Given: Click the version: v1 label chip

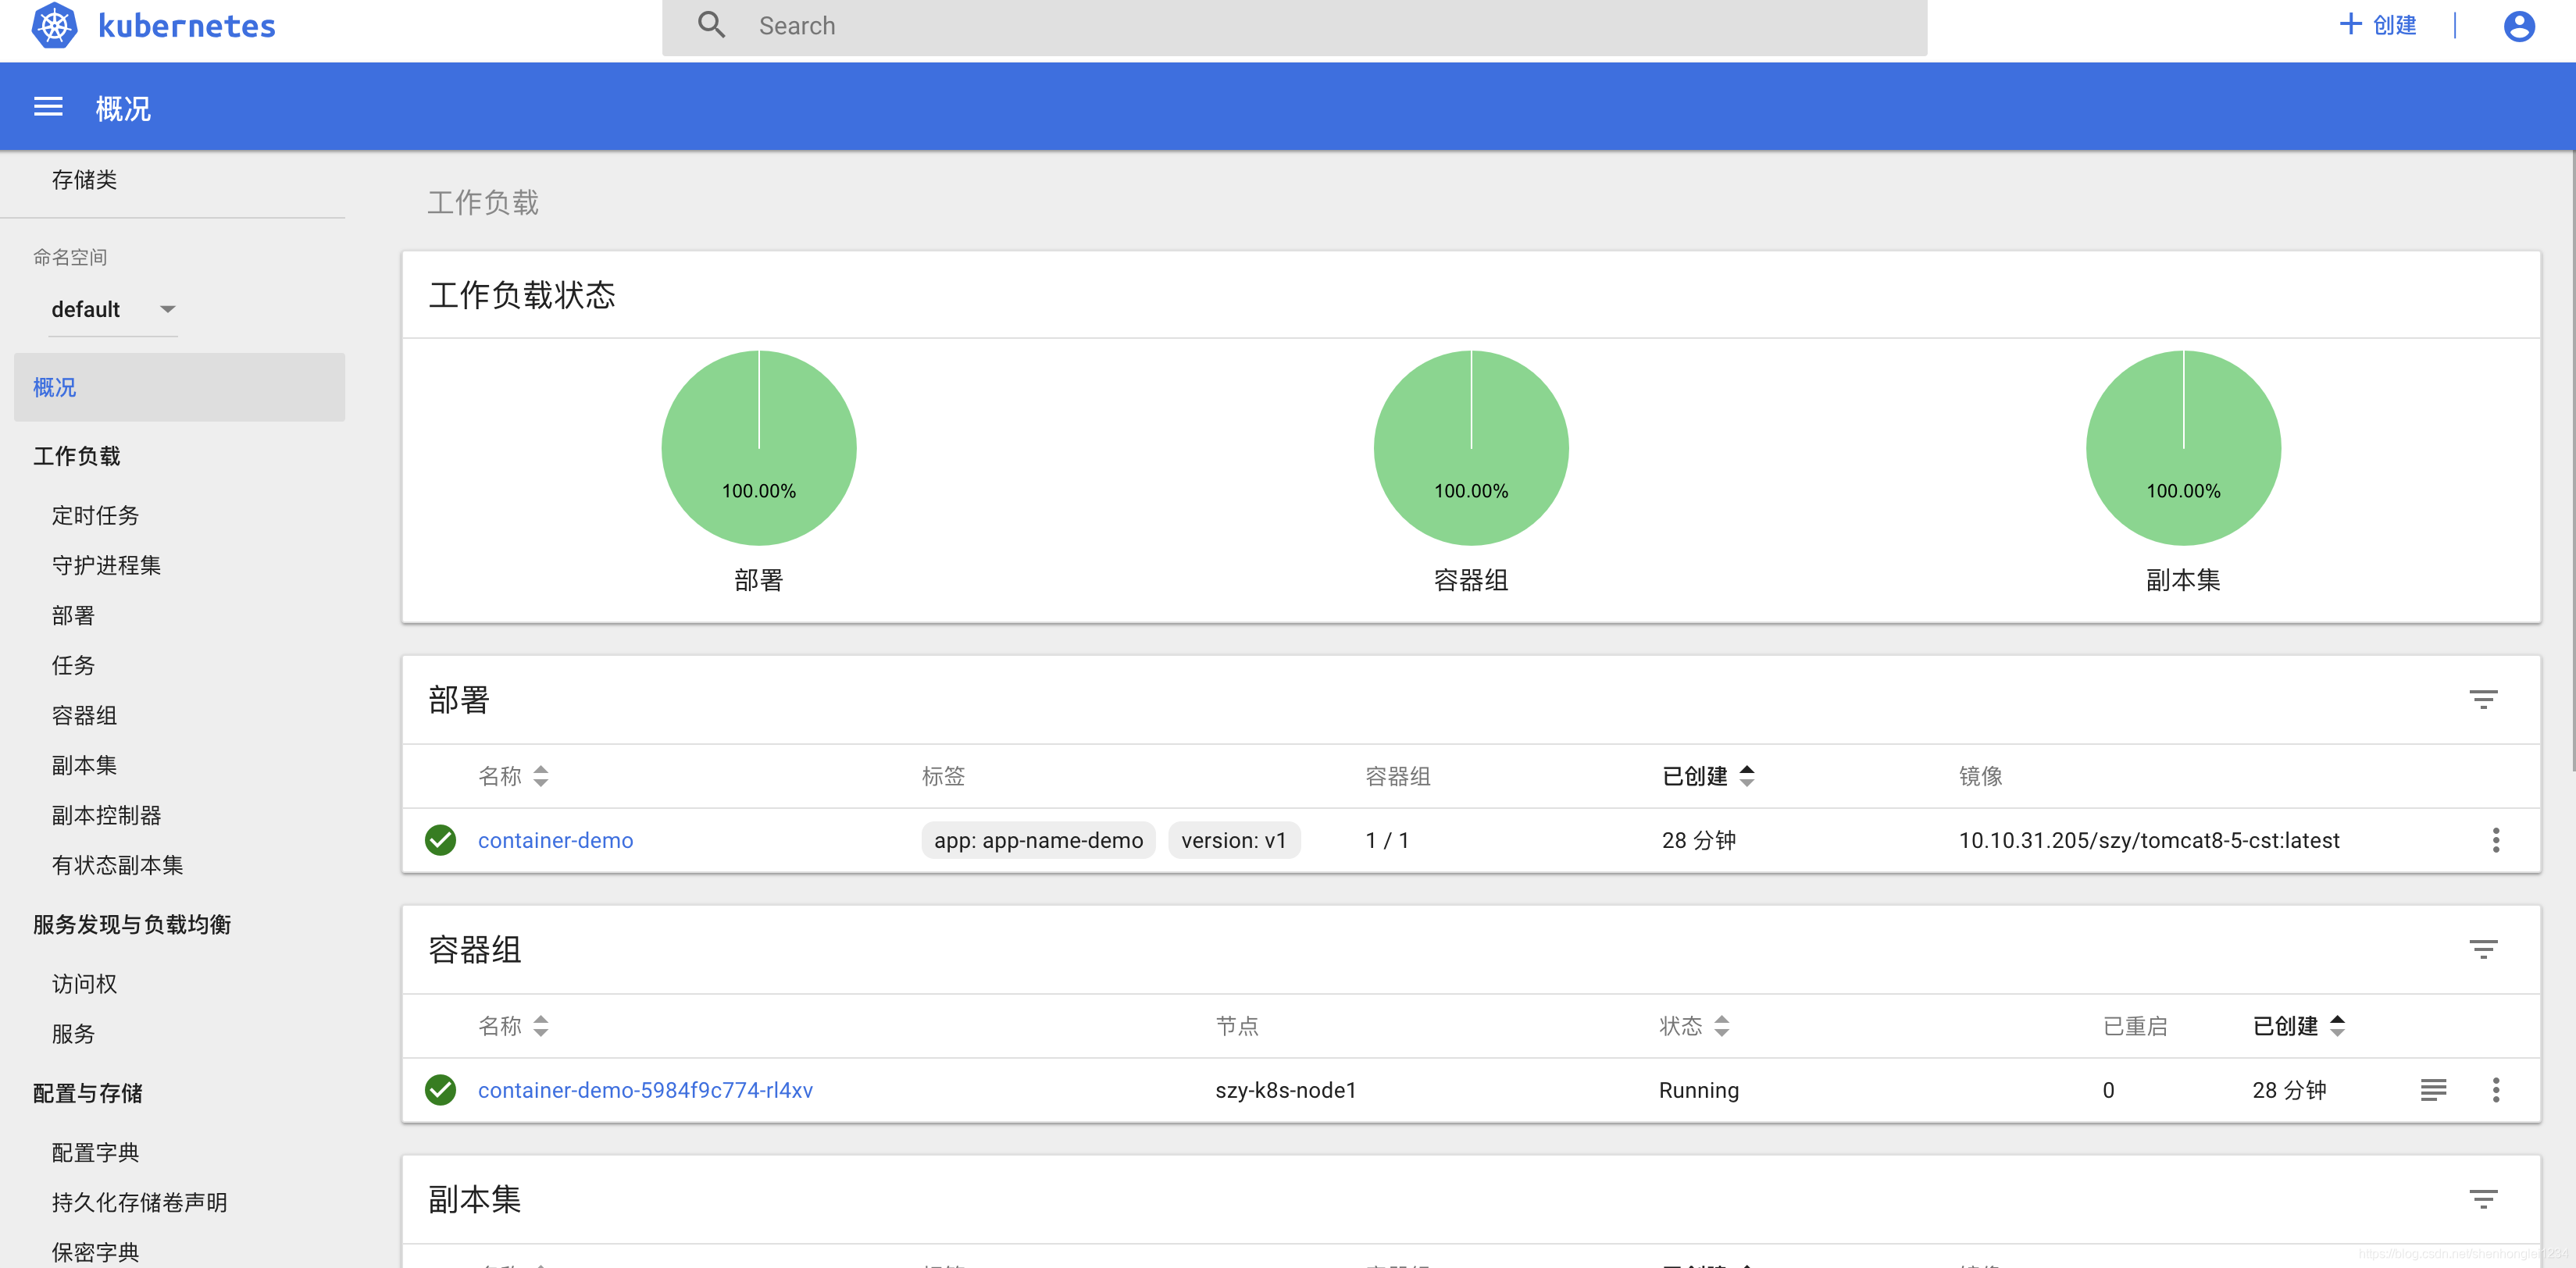Looking at the screenshot, I should click(x=1233, y=840).
